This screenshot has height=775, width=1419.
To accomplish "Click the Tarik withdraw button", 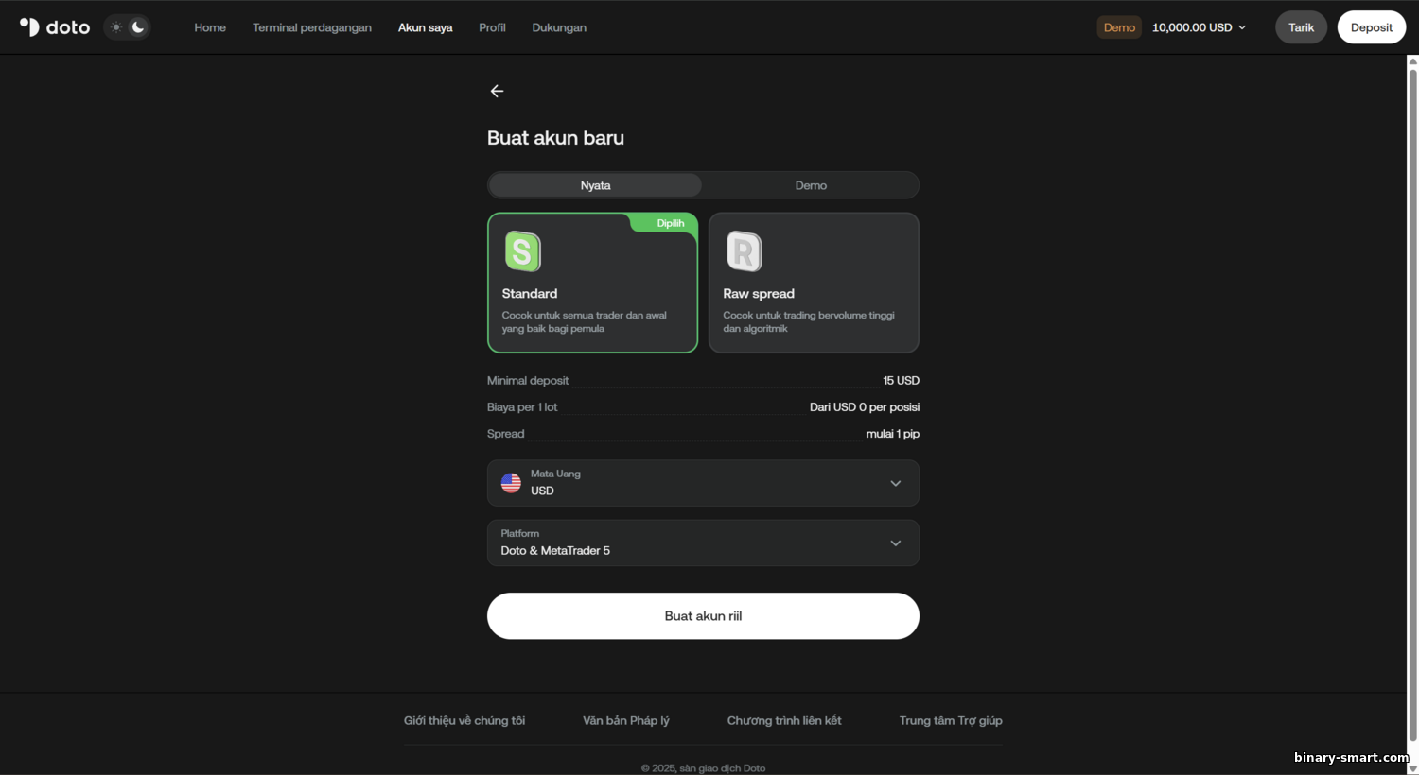I will [x=1301, y=27].
